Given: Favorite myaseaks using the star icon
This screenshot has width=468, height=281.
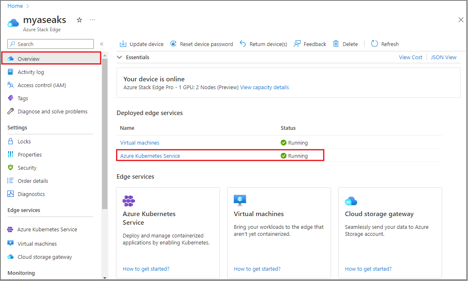Looking at the screenshot, I should coord(79,19).
